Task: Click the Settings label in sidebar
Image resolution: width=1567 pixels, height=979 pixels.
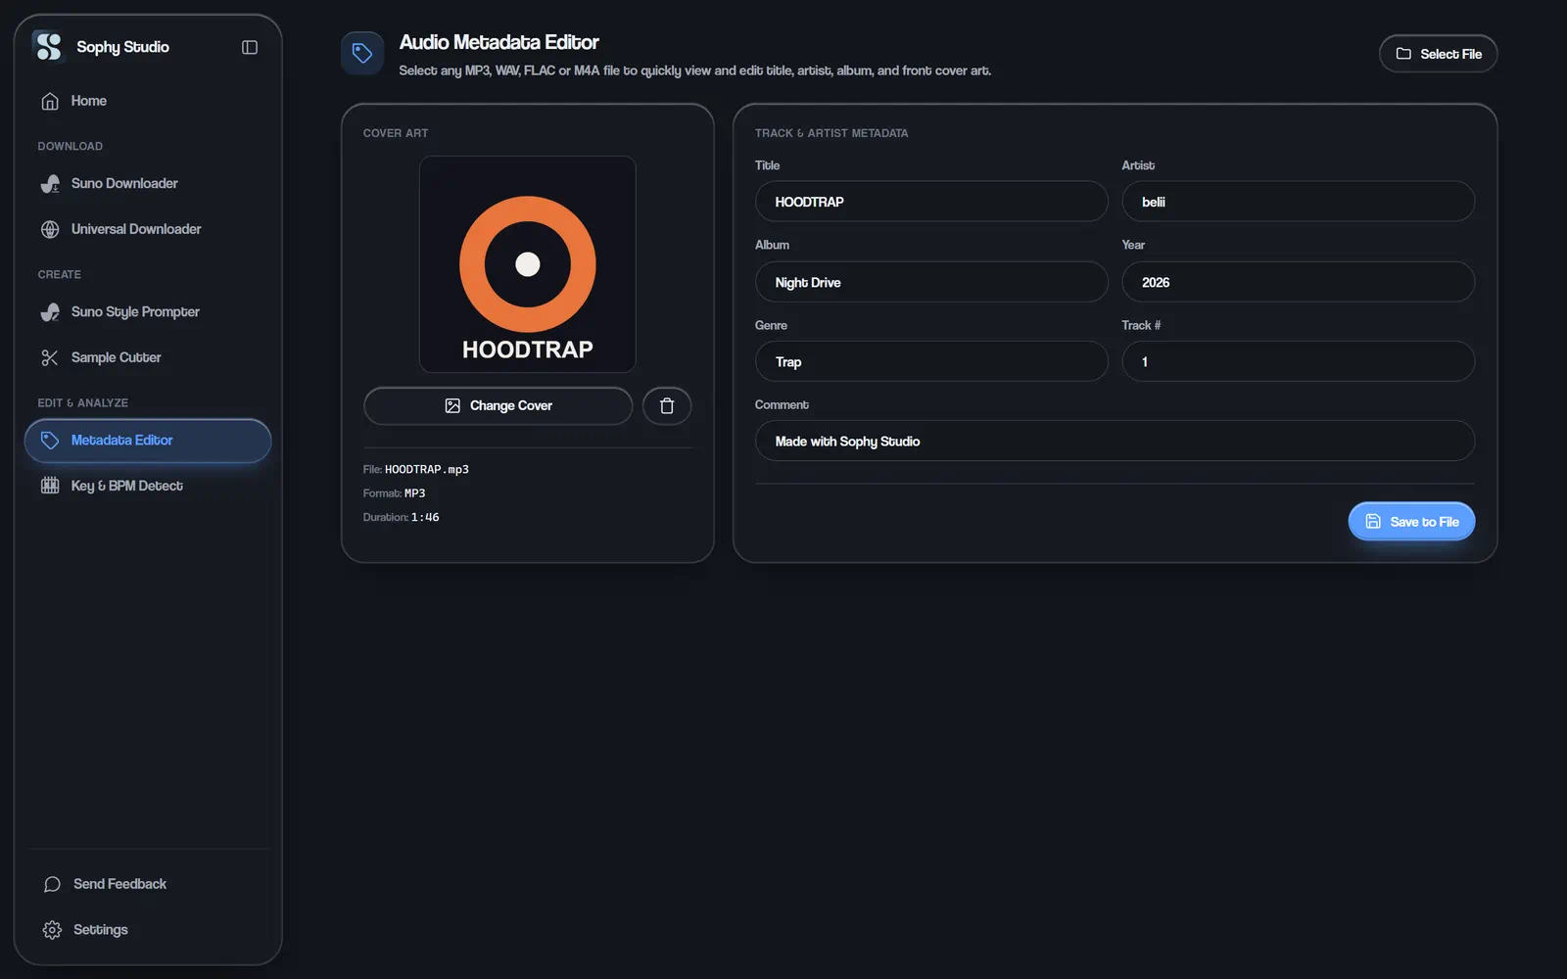Action: pyautogui.click(x=101, y=930)
